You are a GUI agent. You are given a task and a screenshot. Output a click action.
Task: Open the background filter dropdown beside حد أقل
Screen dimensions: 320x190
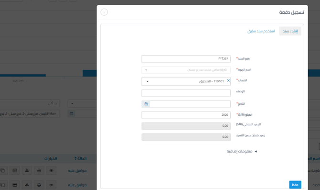tap(82, 103)
